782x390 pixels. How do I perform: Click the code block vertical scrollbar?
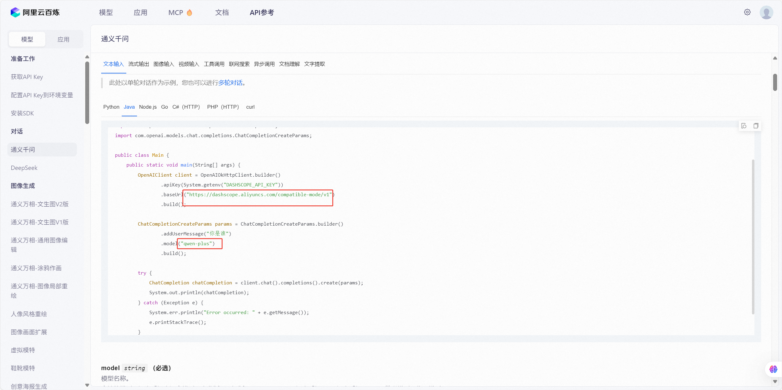pyautogui.click(x=753, y=237)
